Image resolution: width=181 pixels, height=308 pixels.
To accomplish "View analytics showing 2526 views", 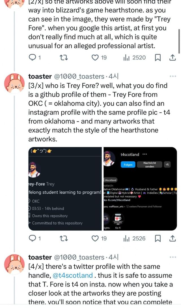I will click(x=134, y=239).
